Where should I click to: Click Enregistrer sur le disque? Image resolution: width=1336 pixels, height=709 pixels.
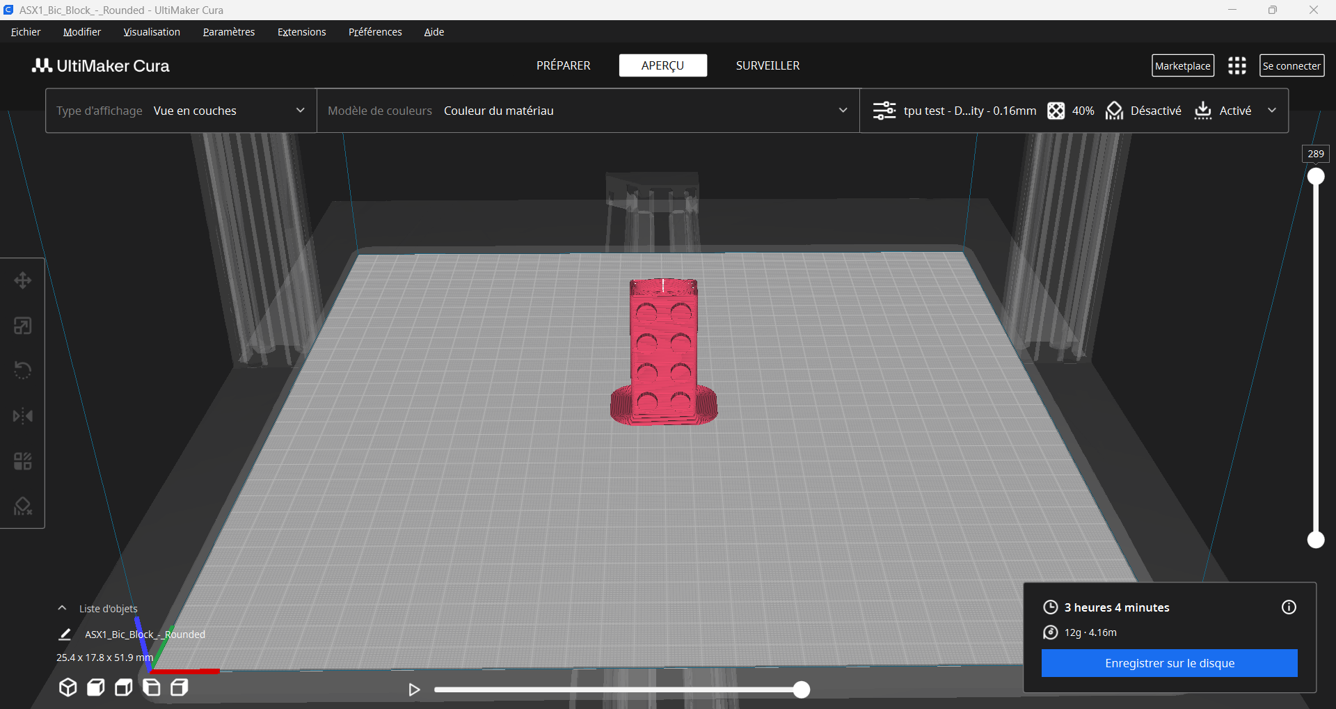pos(1170,663)
